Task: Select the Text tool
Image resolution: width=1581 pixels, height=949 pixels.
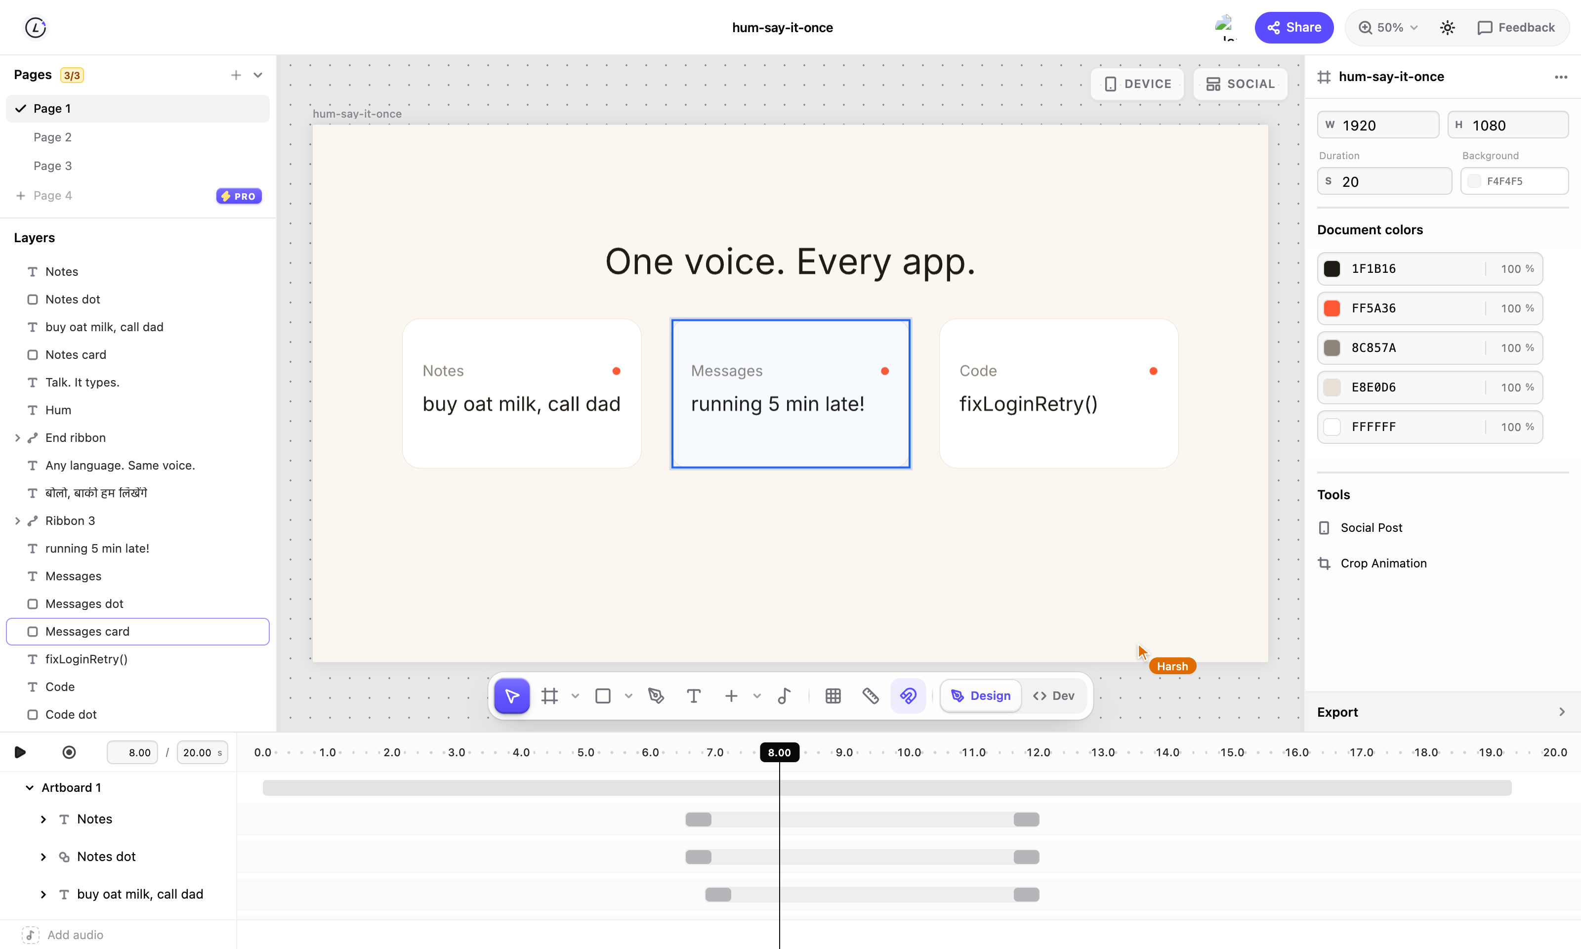Action: click(693, 696)
